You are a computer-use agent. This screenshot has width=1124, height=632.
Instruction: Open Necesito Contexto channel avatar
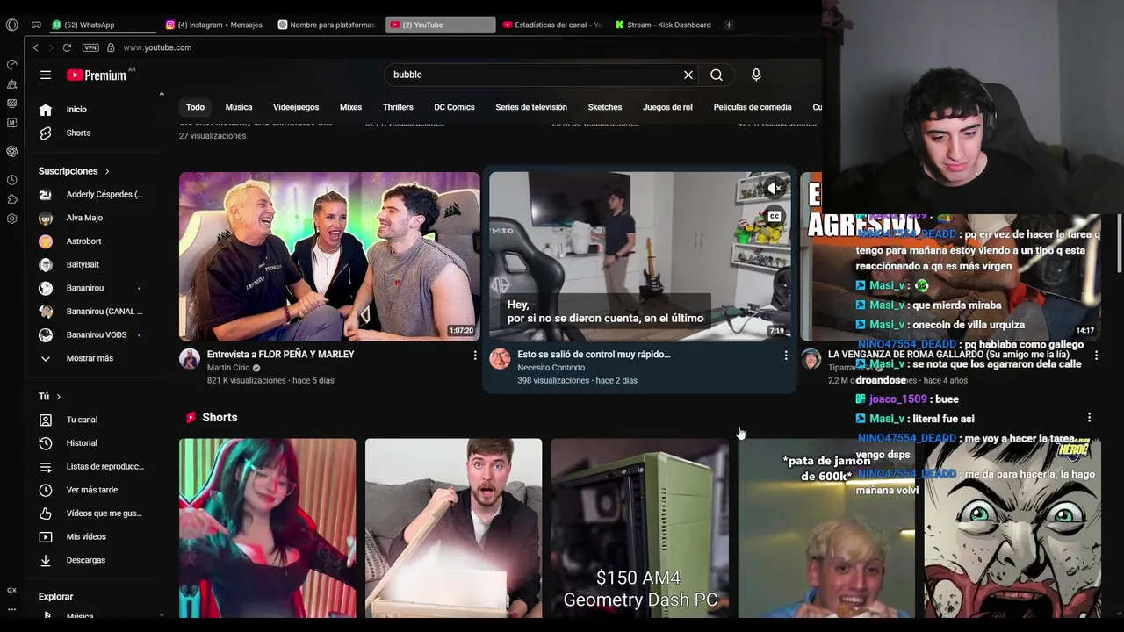(x=500, y=358)
